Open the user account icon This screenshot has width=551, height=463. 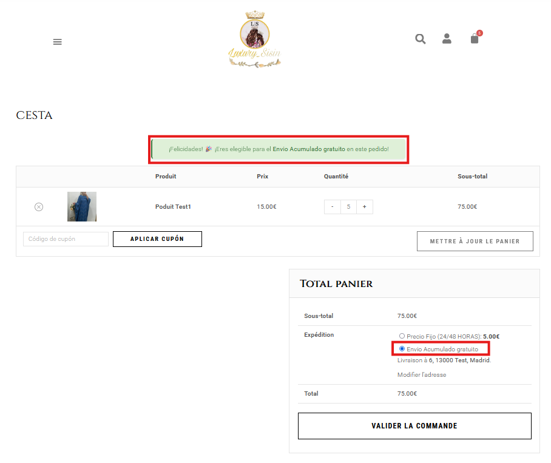tap(447, 39)
